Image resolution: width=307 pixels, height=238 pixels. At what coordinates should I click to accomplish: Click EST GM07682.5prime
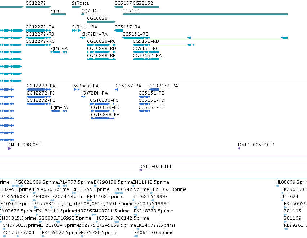4,229
